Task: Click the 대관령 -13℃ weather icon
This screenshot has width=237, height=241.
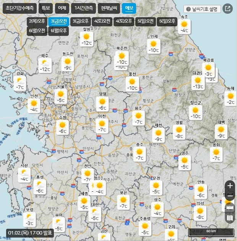Action: [198, 83]
